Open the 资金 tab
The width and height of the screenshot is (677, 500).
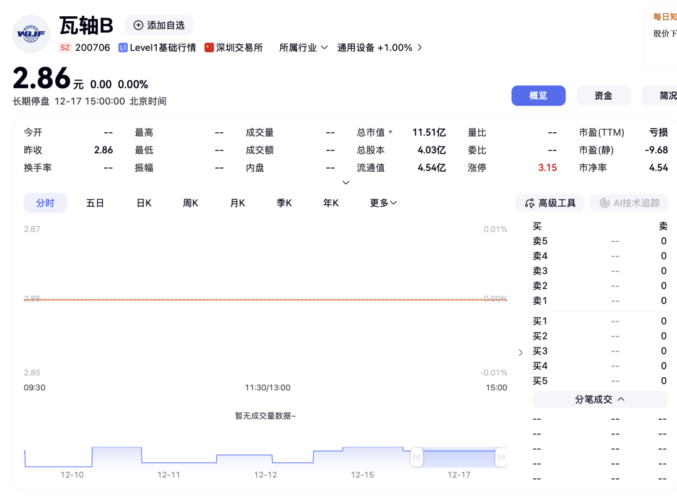(603, 95)
